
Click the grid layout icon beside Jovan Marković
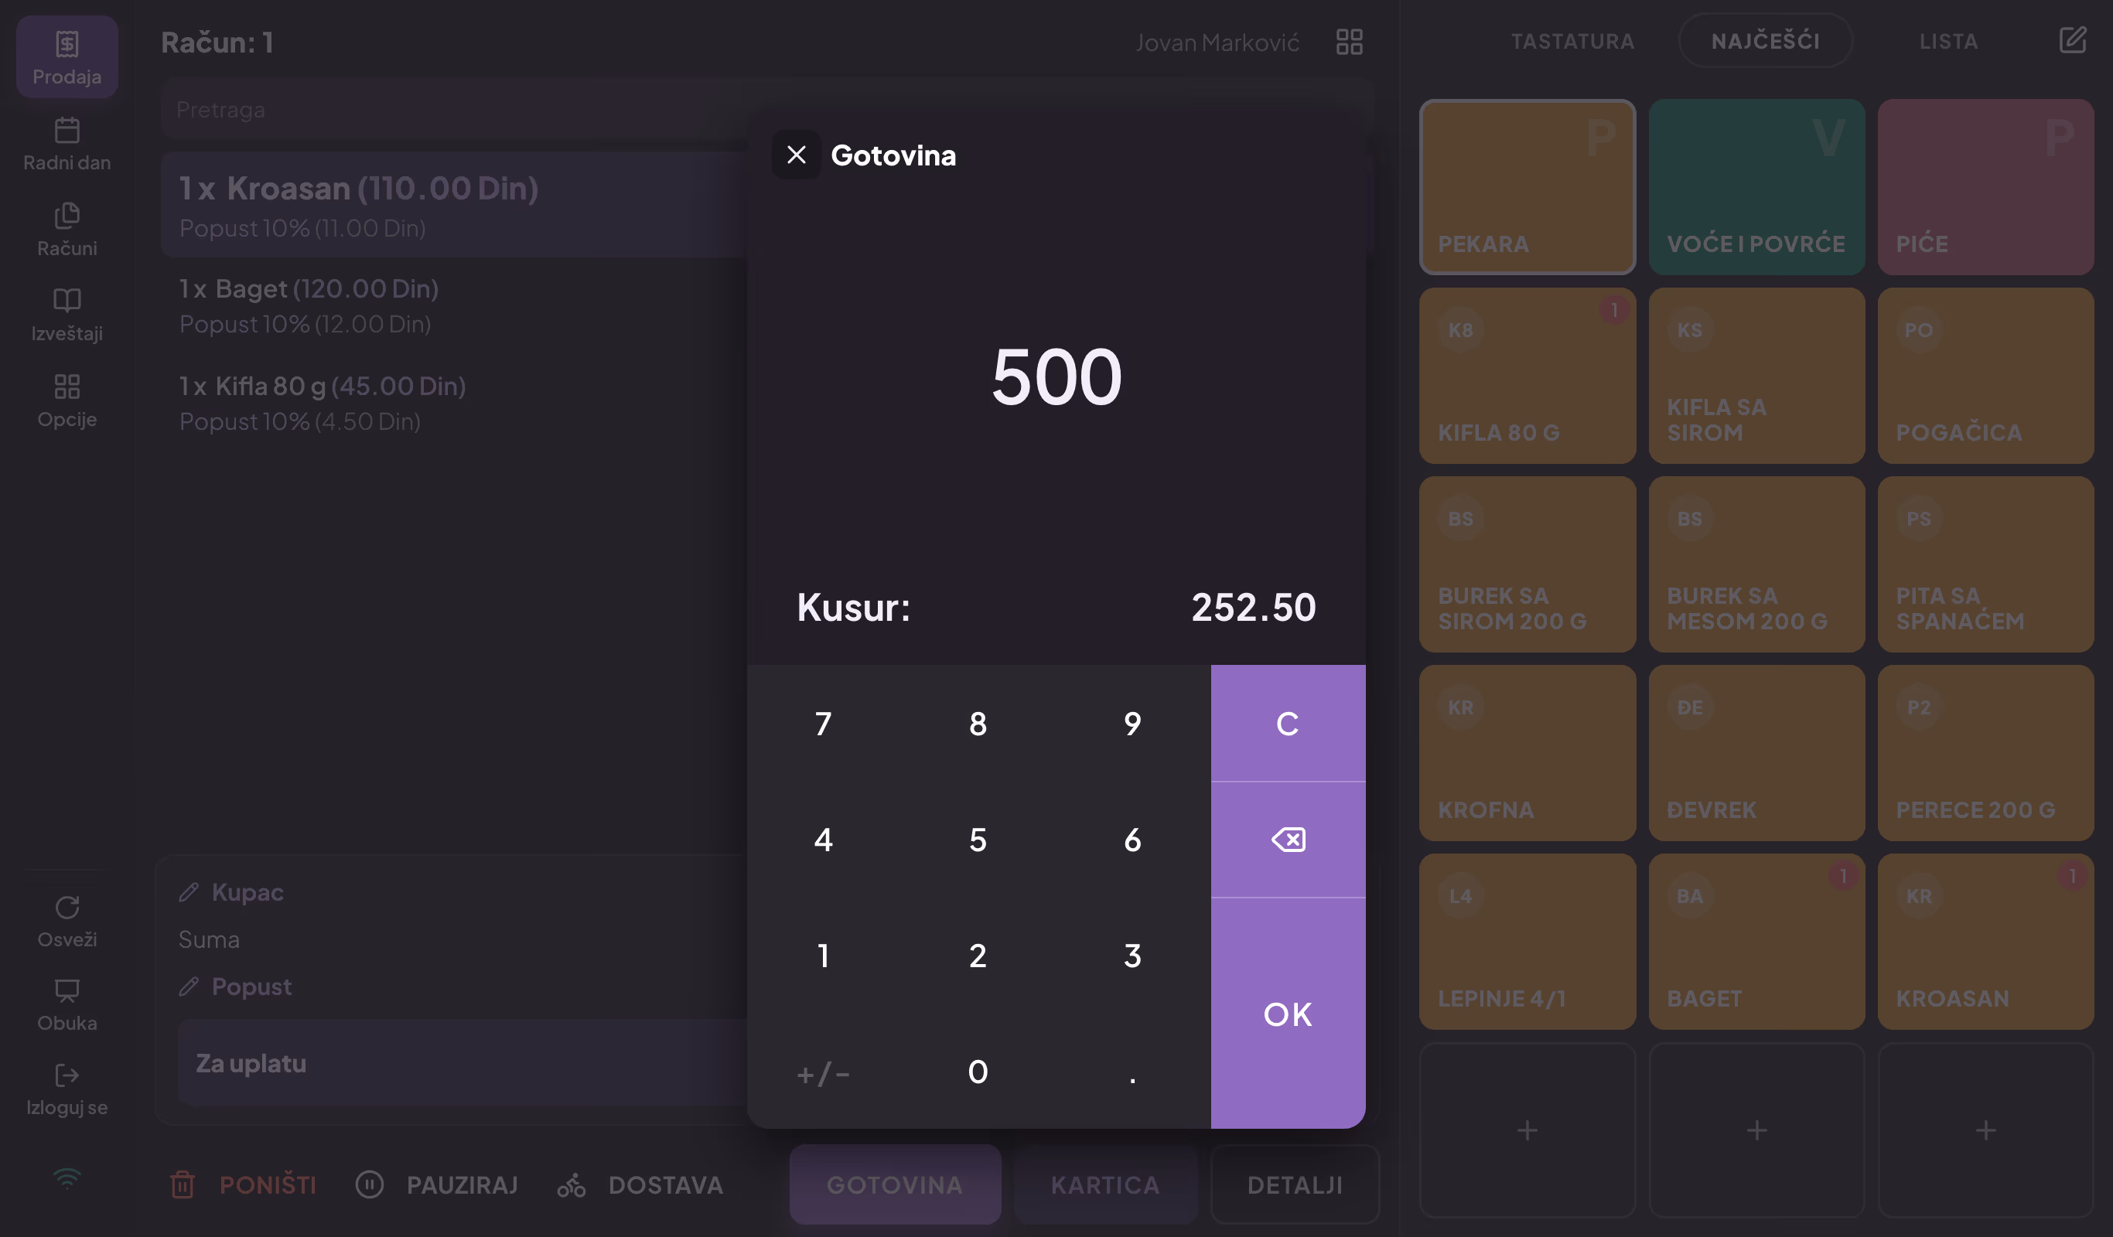point(1348,42)
